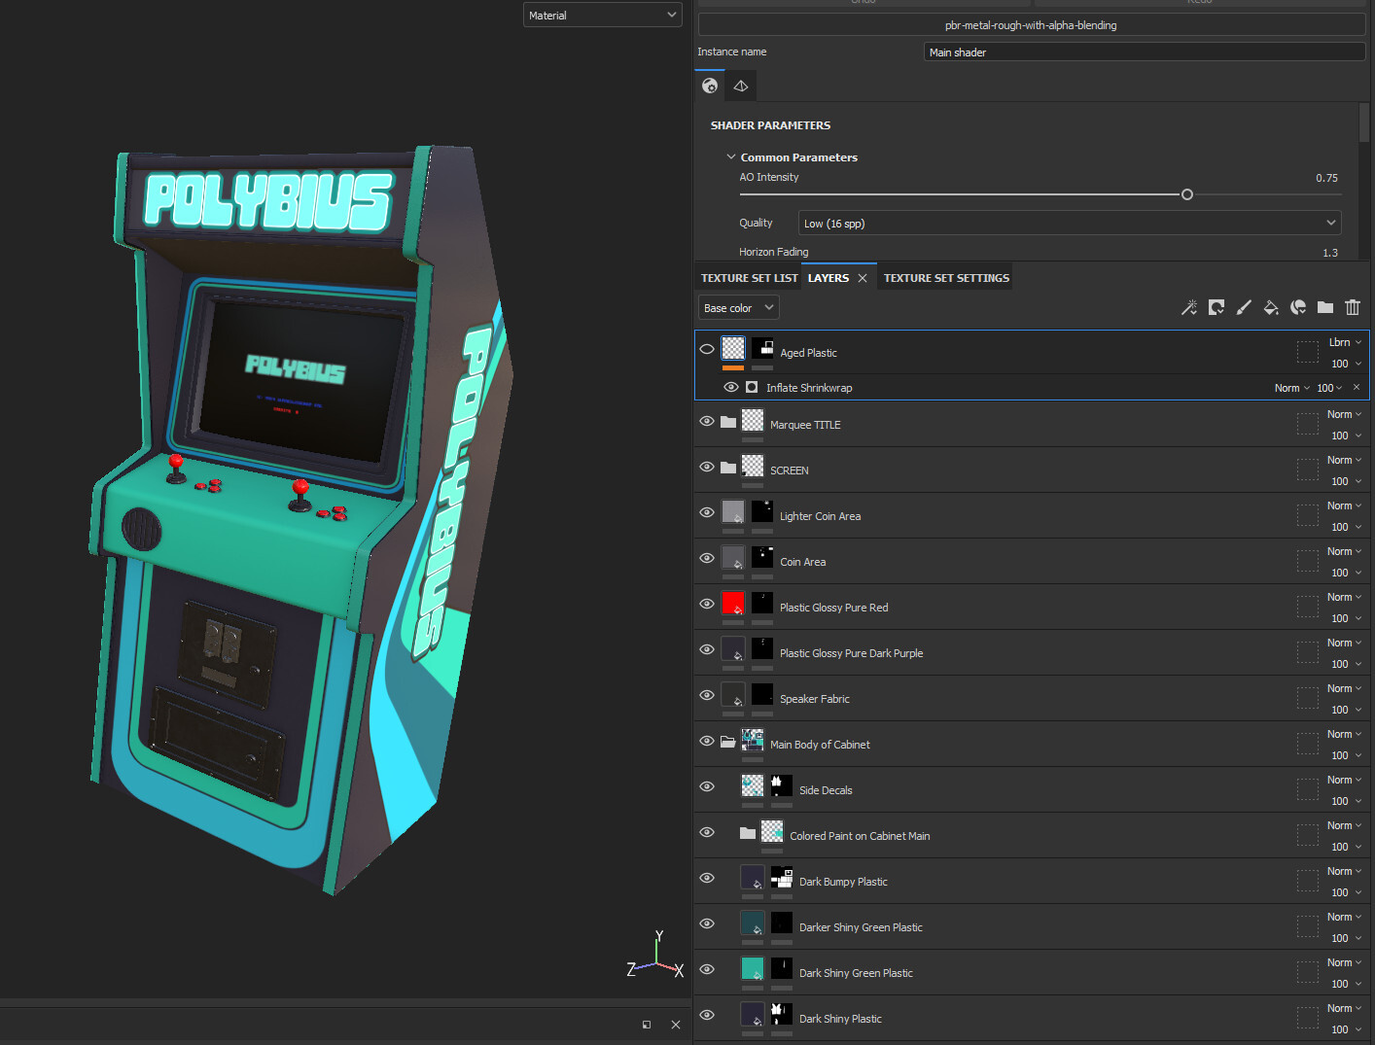Click the Marquee TITLE folder icon
The image size is (1375, 1045).
click(x=728, y=422)
